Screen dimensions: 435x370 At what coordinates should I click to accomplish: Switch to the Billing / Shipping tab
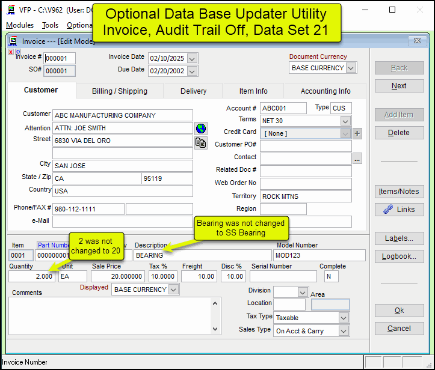click(120, 91)
